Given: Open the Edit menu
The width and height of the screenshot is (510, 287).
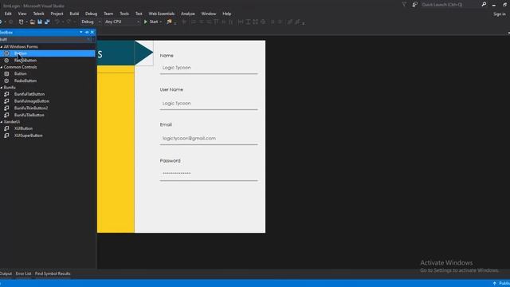Looking at the screenshot, I should 8,14.
